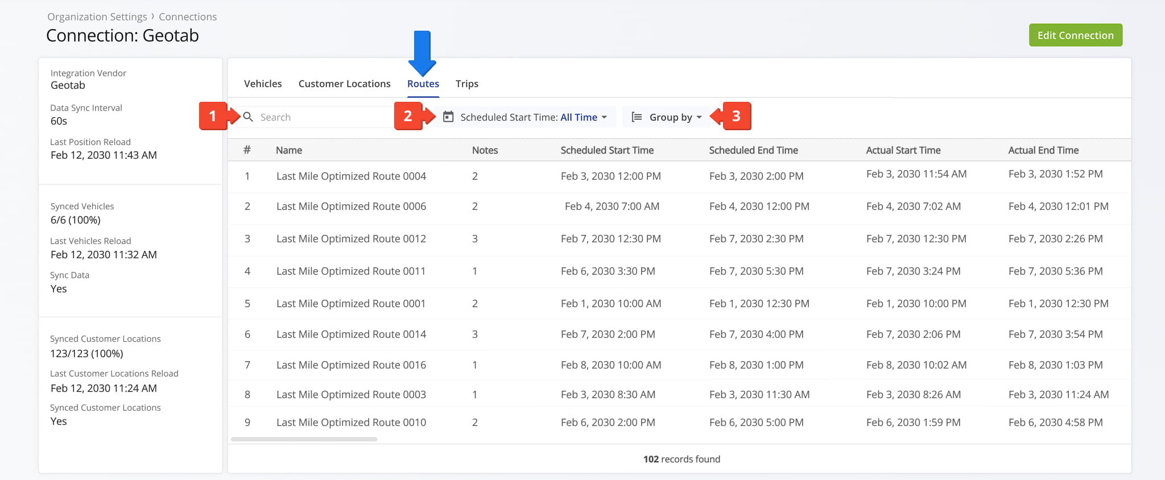Click the Name column header

(289, 150)
